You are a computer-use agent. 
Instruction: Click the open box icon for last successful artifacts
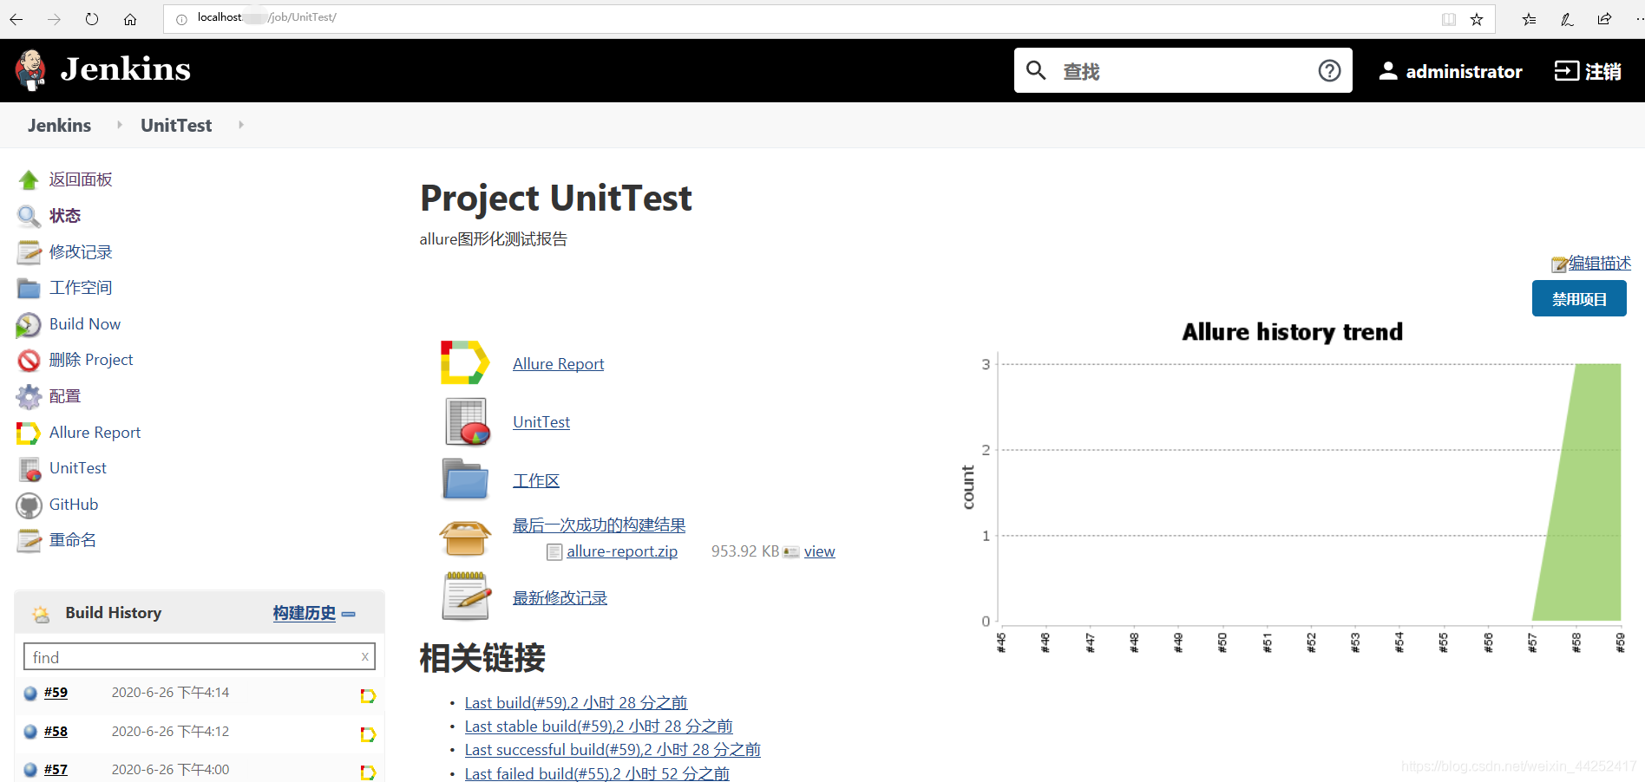[465, 538]
